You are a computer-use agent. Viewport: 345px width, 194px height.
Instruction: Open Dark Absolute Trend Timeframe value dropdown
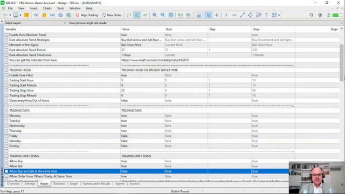[x=142, y=55]
